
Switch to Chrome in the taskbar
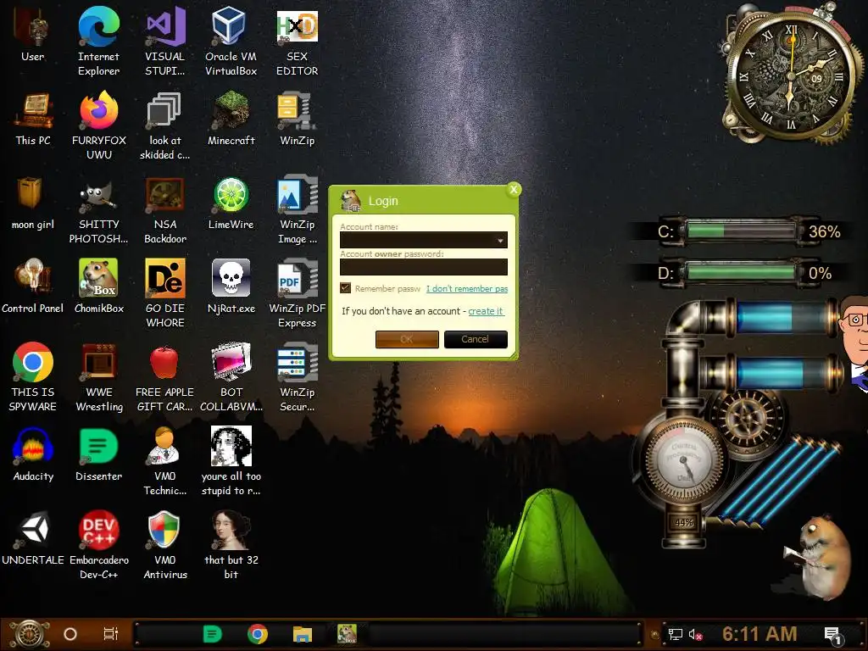[258, 634]
